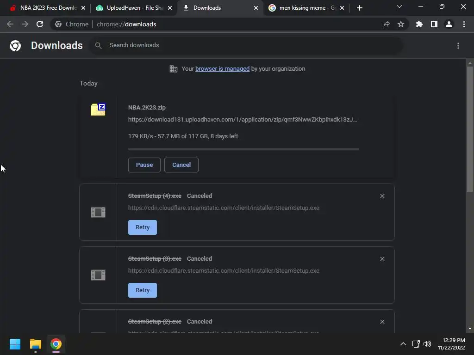This screenshot has height=355, width=474.
Task: Click the SteamSetup (3).exe file icon
Action: [98, 275]
